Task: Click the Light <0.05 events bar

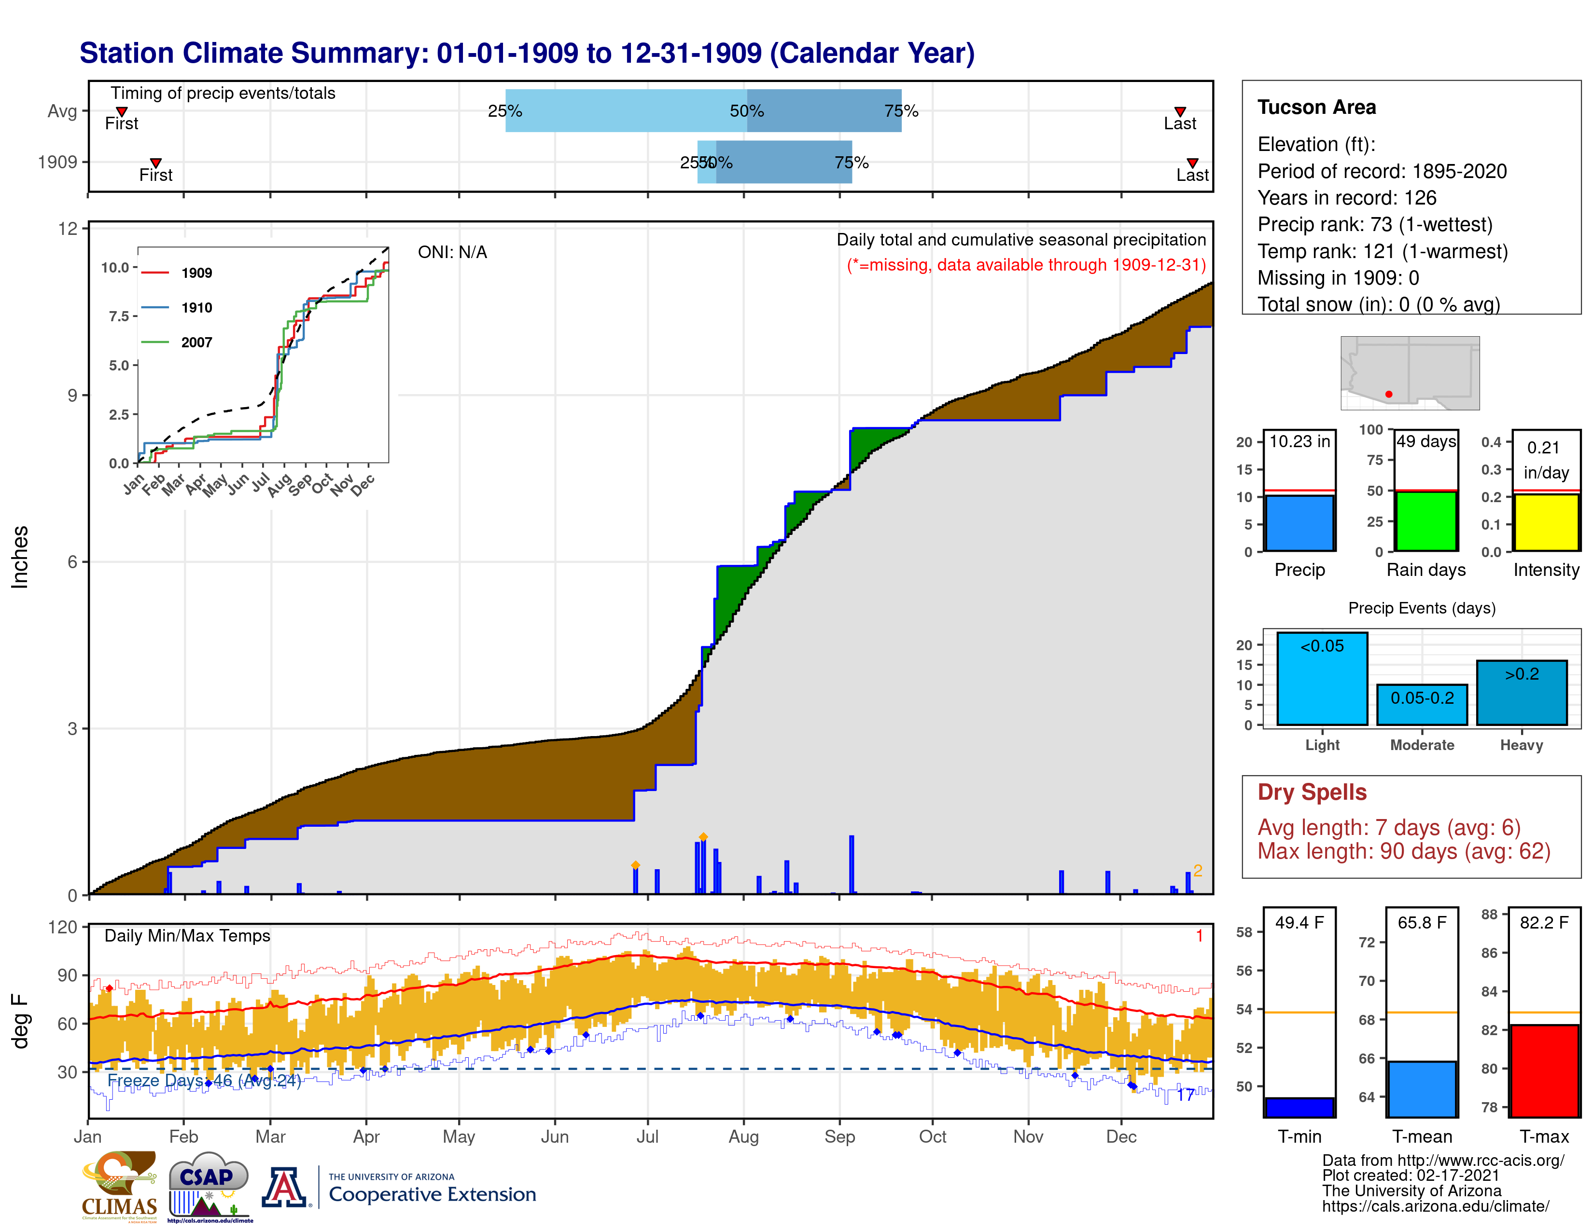Action: coord(1322,678)
